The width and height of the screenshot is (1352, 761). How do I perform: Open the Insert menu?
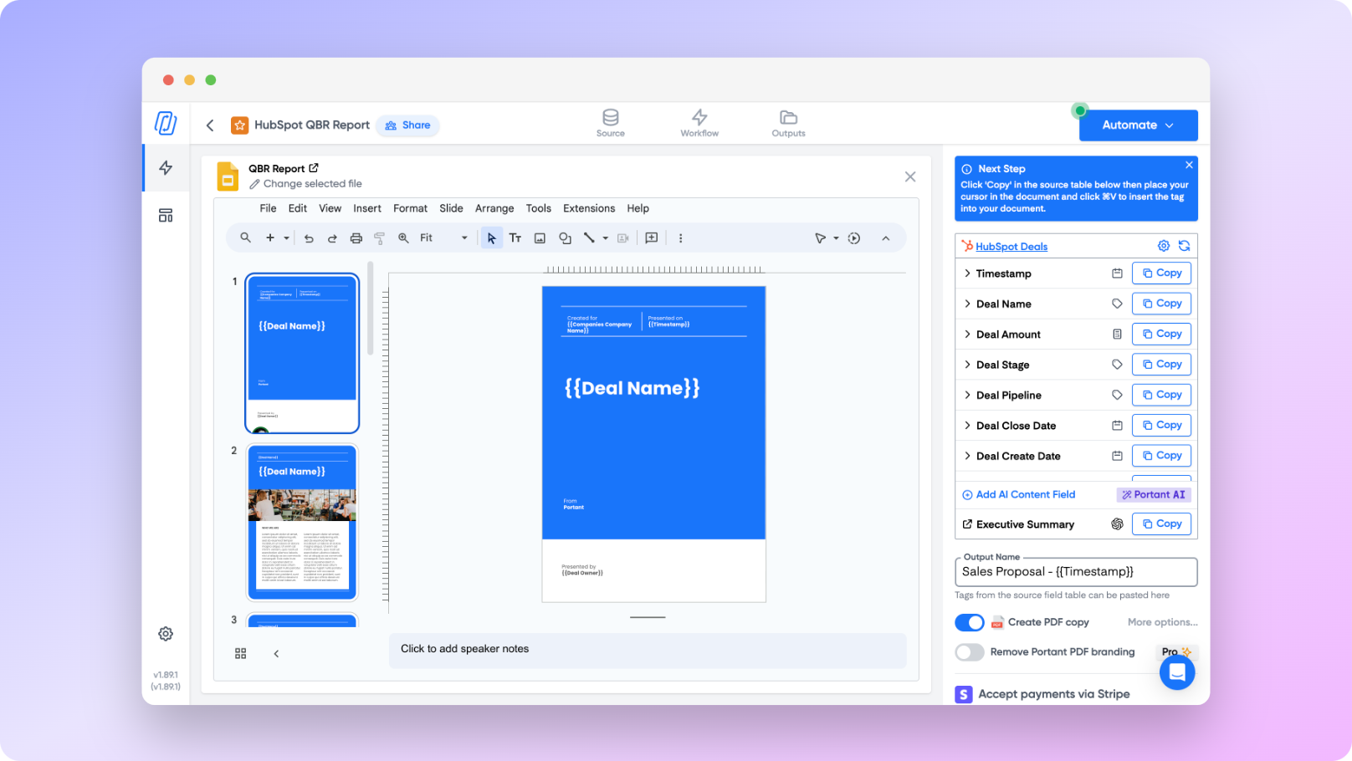366,208
